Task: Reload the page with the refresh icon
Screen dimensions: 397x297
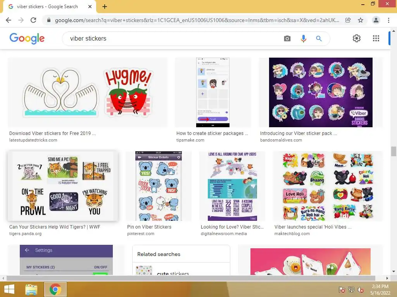Action: 33,20
